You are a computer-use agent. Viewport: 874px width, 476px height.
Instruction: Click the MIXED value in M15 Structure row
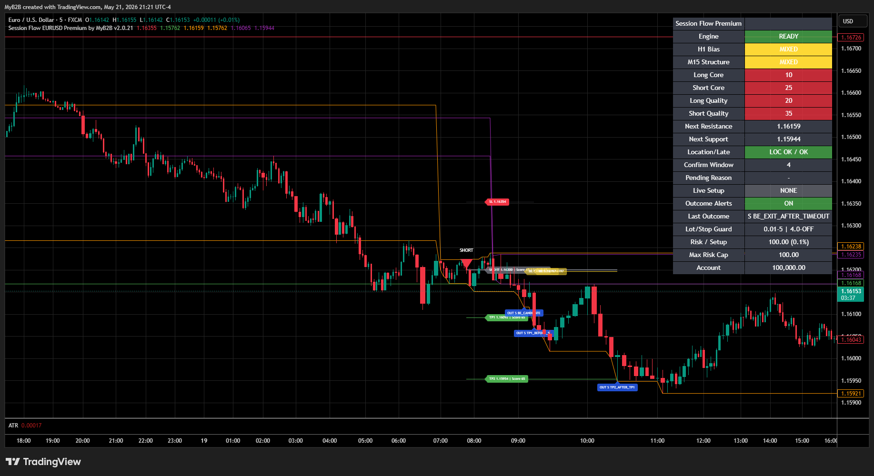pyautogui.click(x=788, y=62)
